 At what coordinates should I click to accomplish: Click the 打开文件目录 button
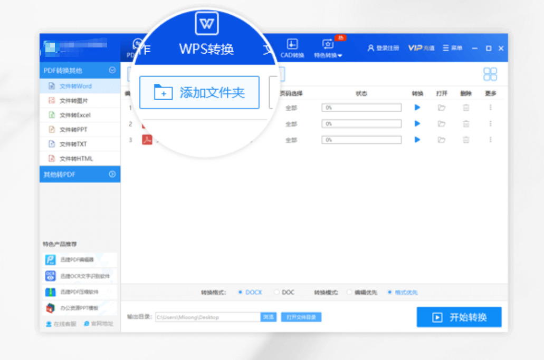(301, 317)
